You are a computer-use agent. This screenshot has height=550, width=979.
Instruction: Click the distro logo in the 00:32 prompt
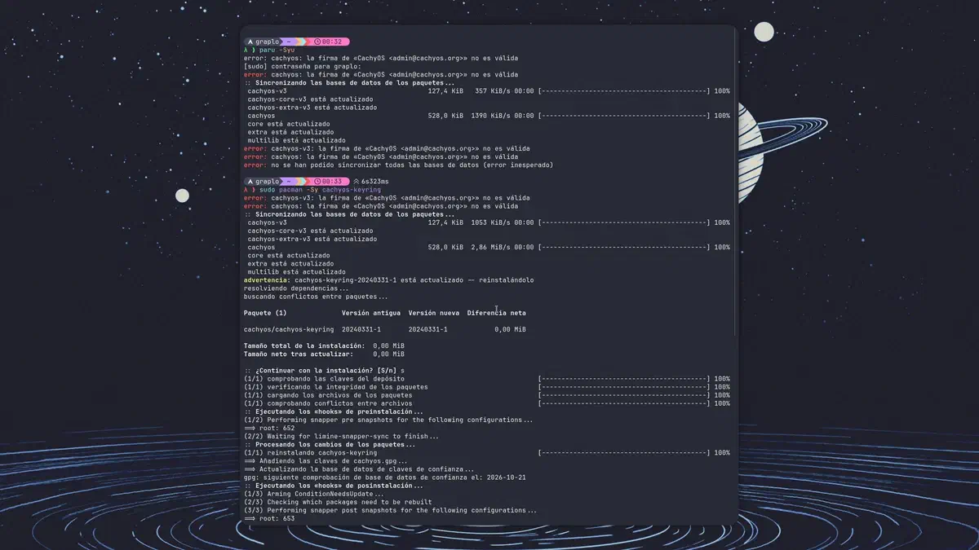250,42
